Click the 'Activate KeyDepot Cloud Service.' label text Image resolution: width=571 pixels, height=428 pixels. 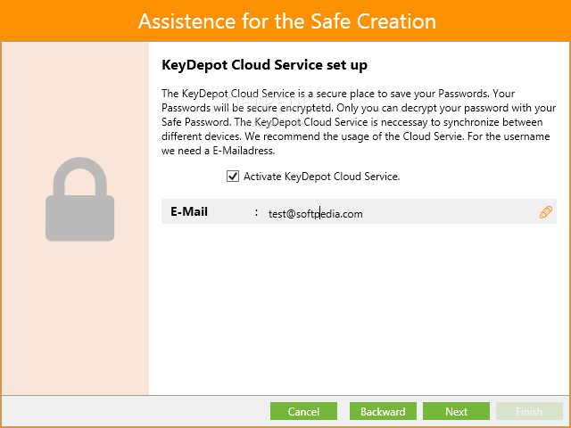coord(321,177)
